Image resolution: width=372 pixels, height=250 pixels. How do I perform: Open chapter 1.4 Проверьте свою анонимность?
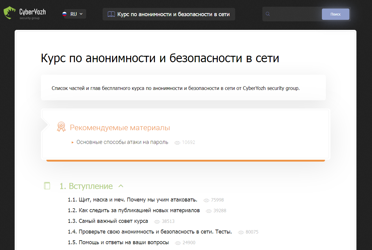click(150, 232)
